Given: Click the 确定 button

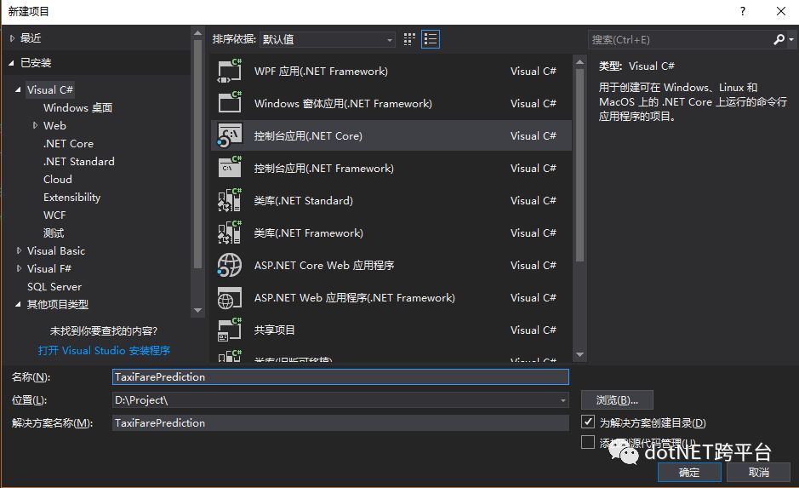Looking at the screenshot, I should click(689, 472).
